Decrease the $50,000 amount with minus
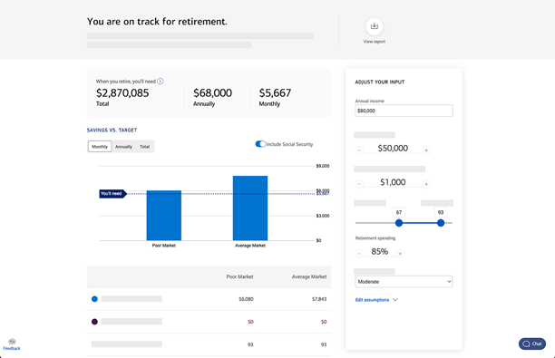Viewport: 555px width, 358px height. pos(359,150)
